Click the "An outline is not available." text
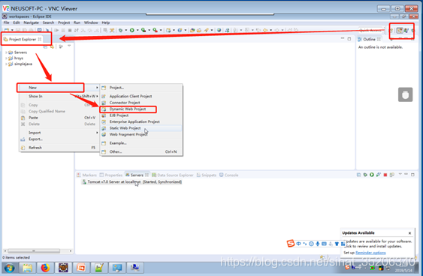 (x=380, y=47)
